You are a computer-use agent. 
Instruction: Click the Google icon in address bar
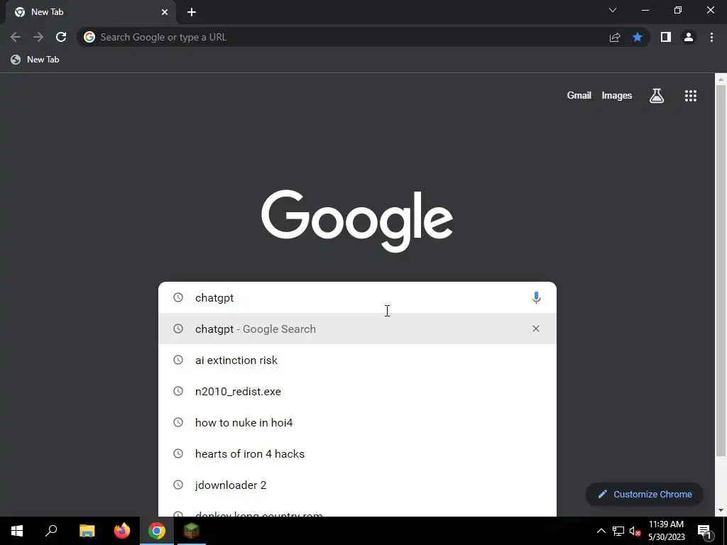pos(89,37)
